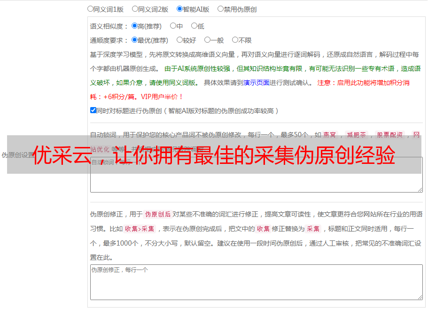The width and height of the screenshot is (428, 309).
Task: Set 语义相似度 to 中
Action: point(173,26)
